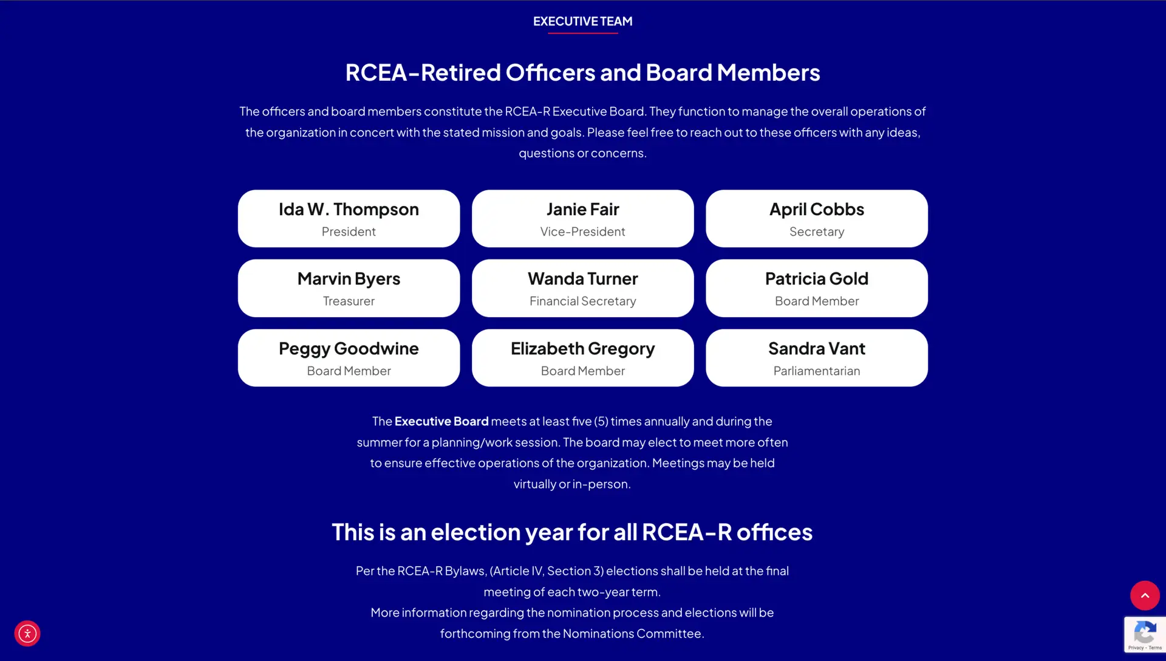
Task: Open reCAPTCHA Privacy link
Action: pos(1136,648)
